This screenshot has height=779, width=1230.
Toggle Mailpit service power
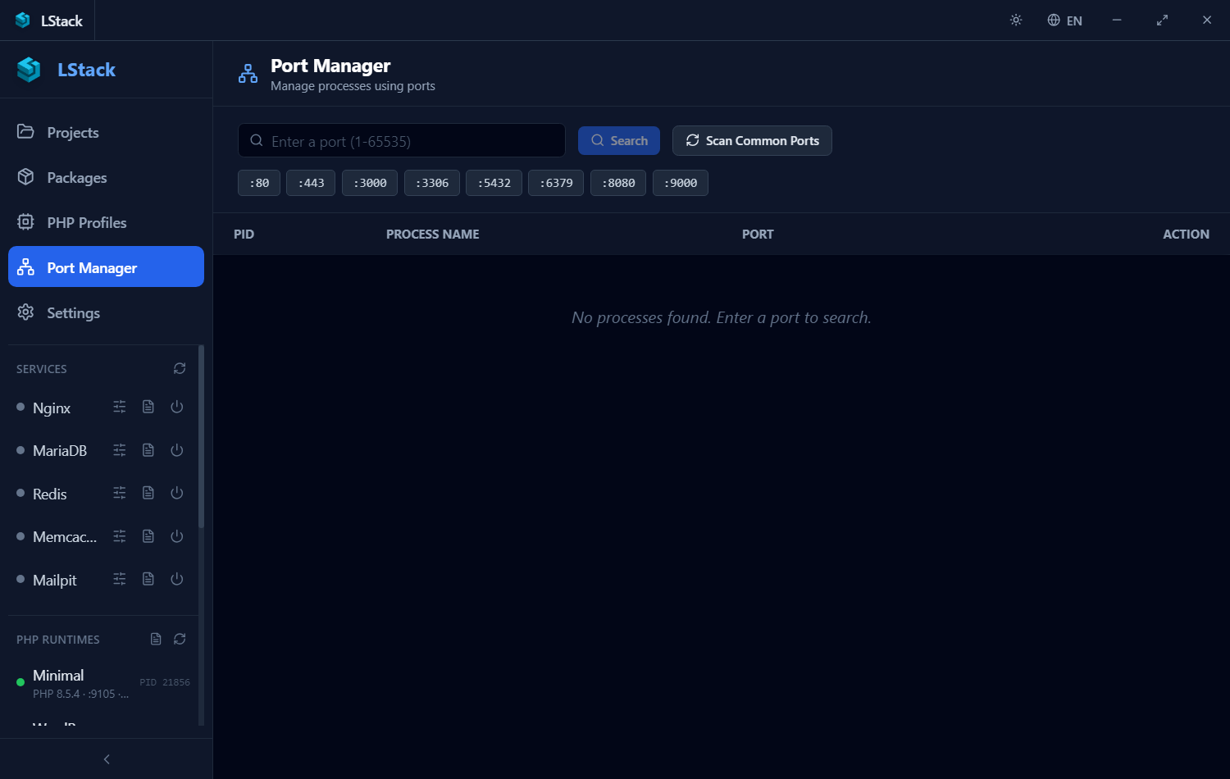176,579
